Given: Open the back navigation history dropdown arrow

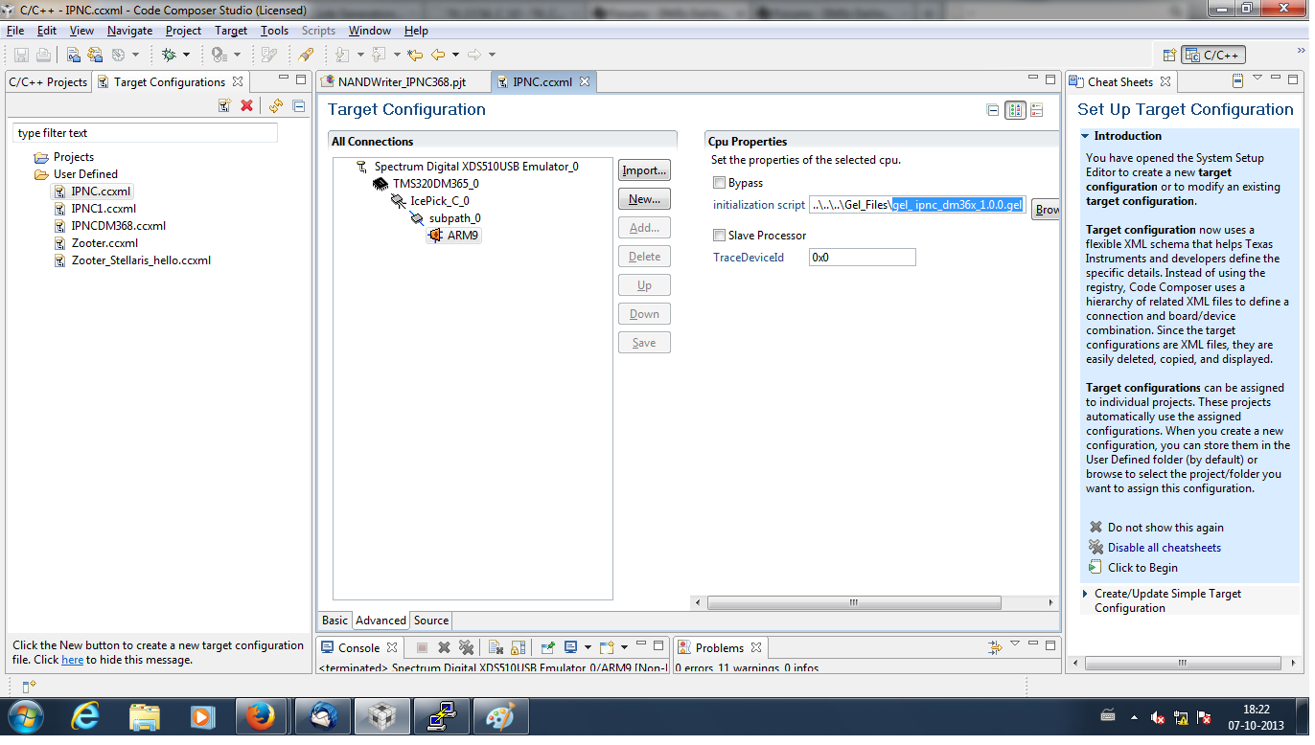Looking at the screenshot, I should [x=455, y=55].
